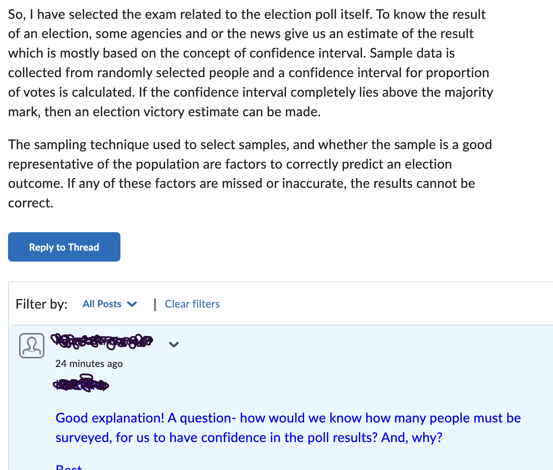This screenshot has height=470, width=553.
Task: Clear filters using the blue link
Action: coord(192,304)
